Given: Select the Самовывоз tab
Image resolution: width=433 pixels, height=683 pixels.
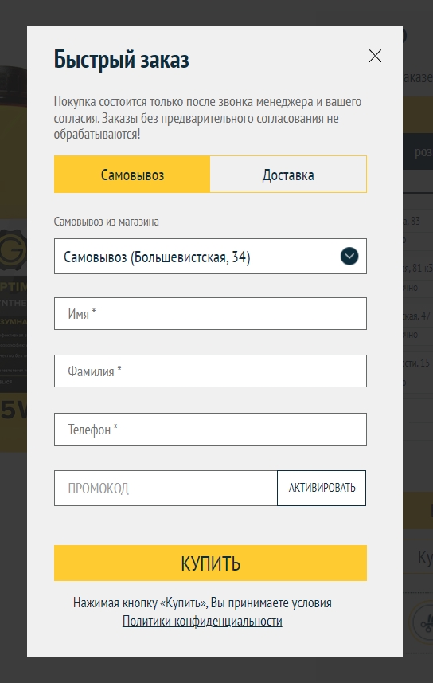Looking at the screenshot, I should [132, 175].
